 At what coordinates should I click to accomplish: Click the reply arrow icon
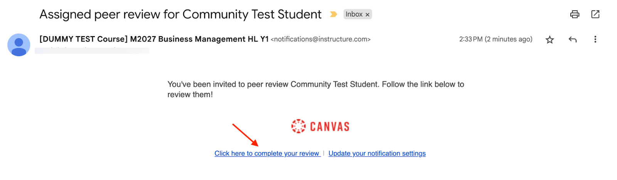572,39
